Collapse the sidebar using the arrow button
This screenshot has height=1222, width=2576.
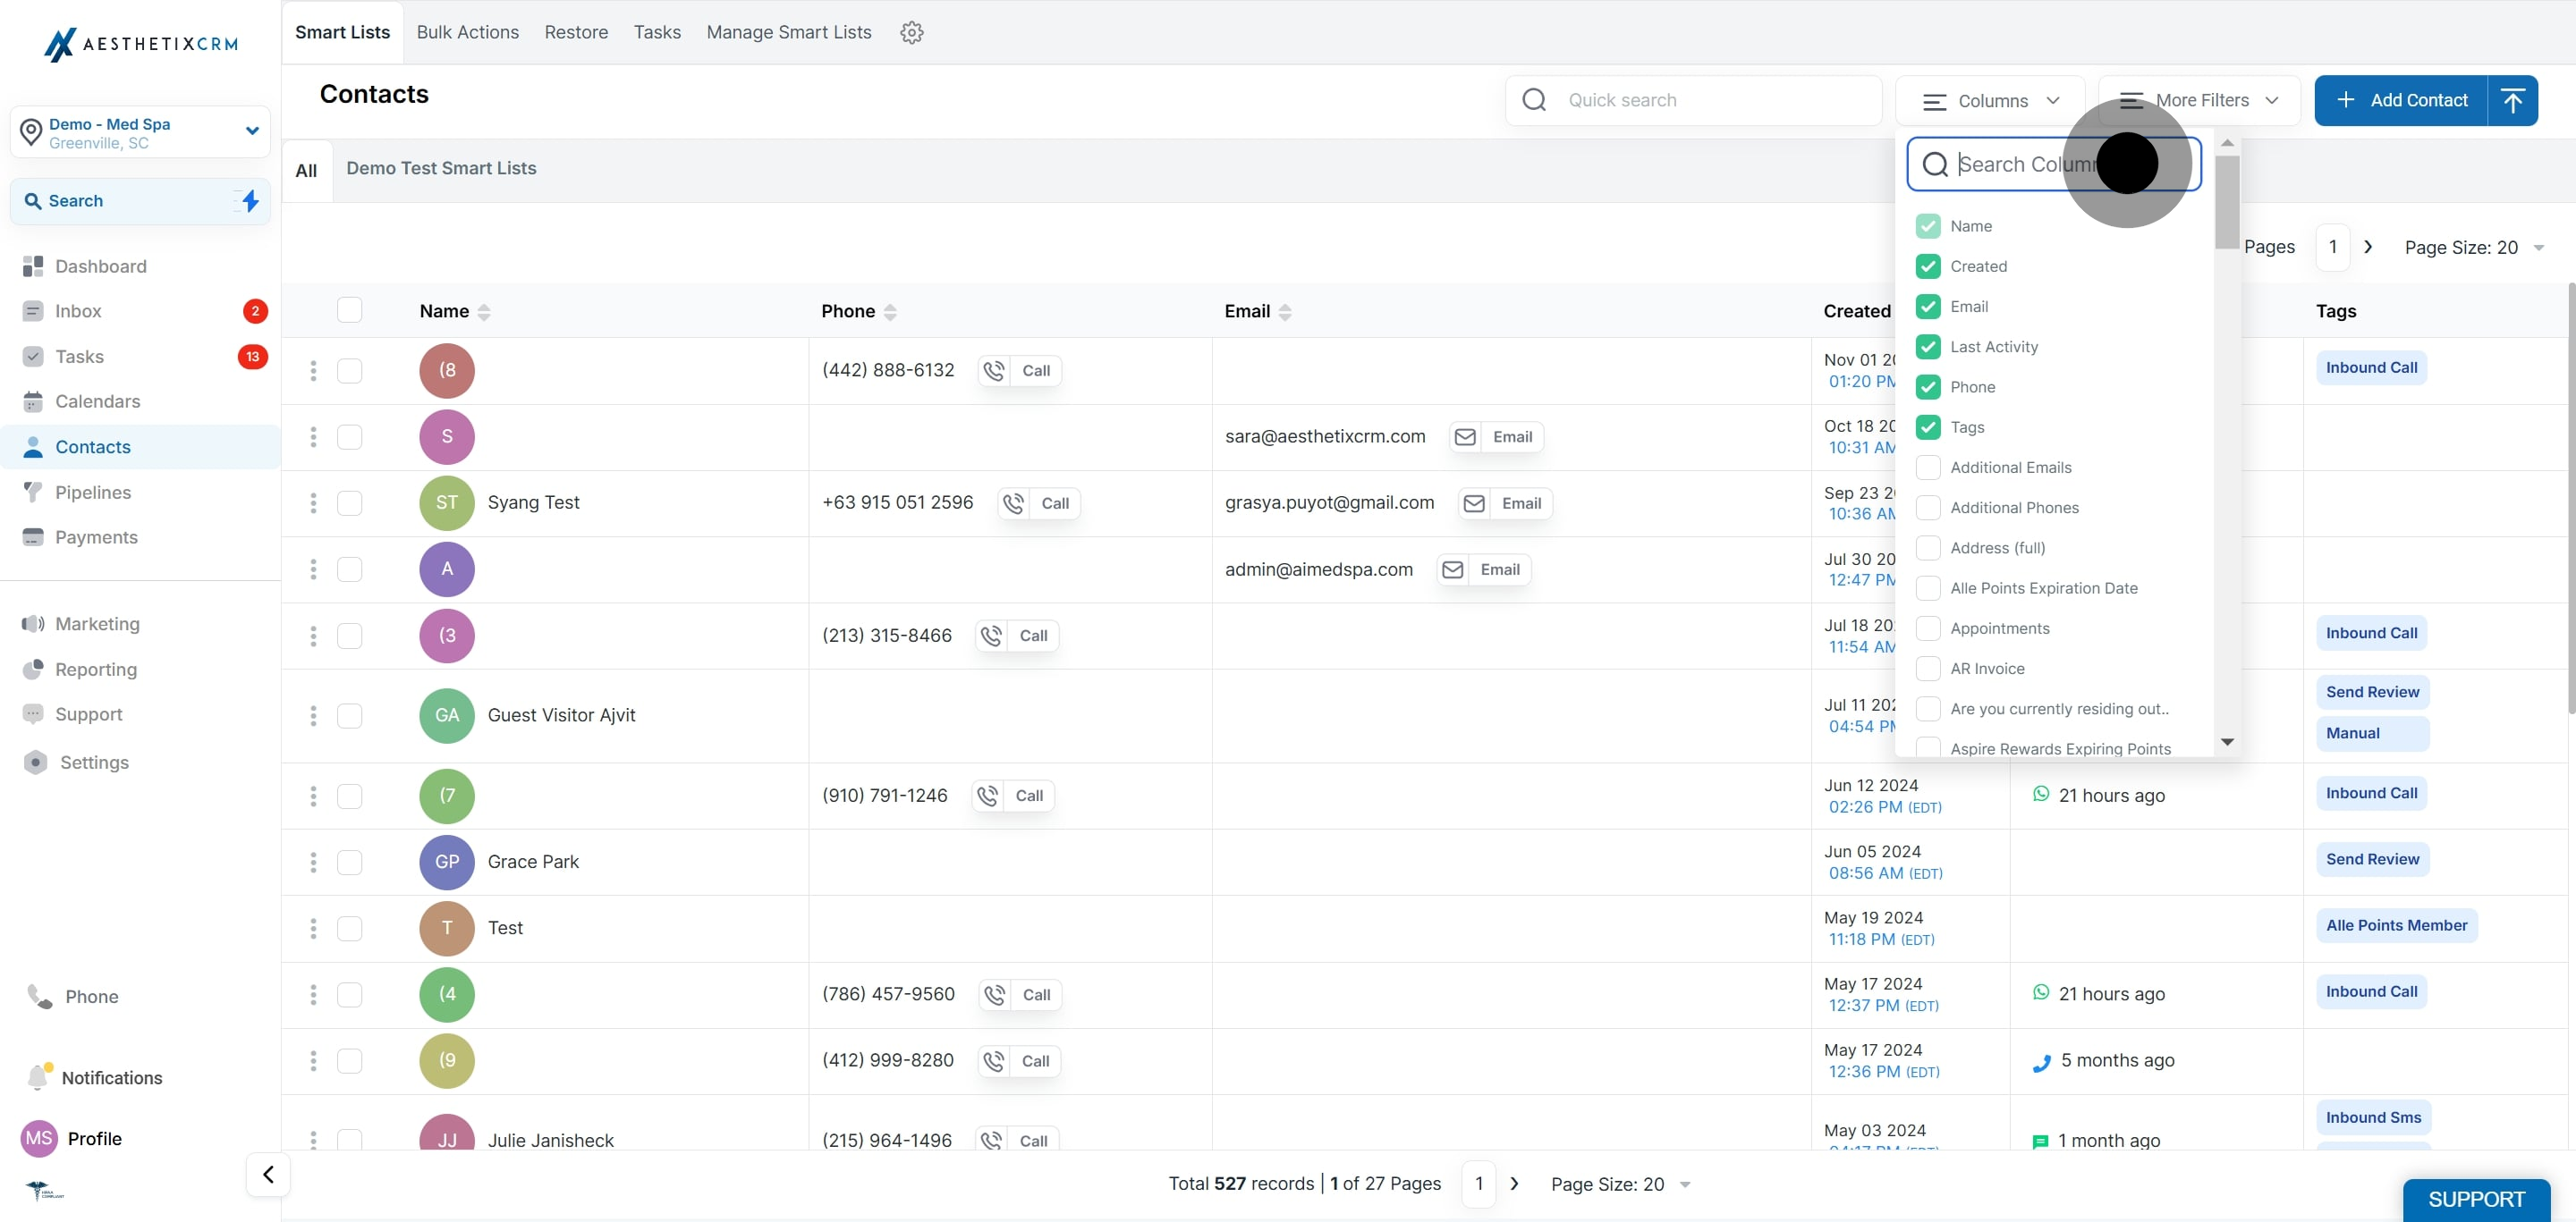268,1174
